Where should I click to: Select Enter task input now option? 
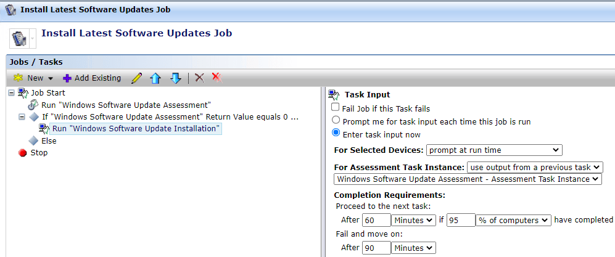(336, 133)
